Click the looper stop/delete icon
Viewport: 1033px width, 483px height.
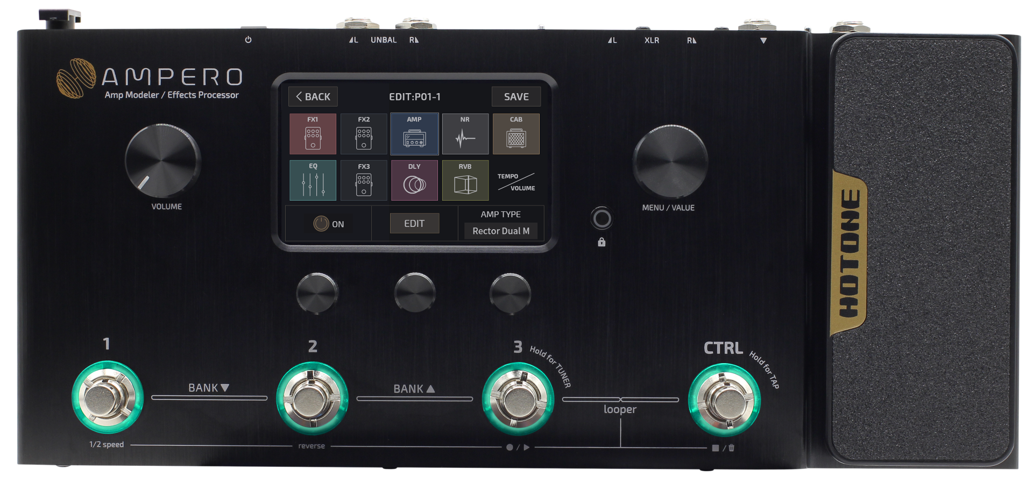click(723, 448)
